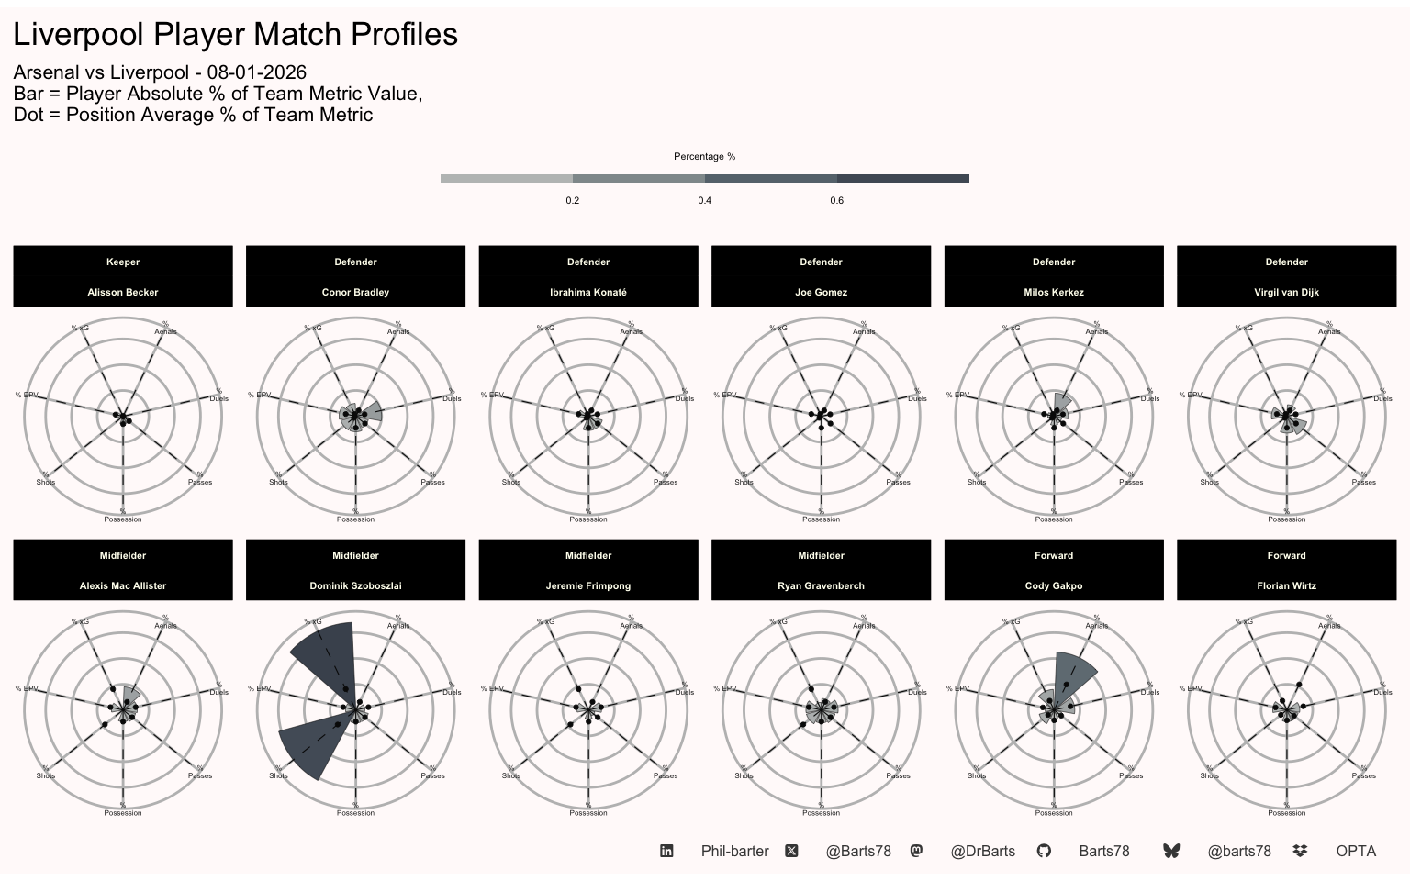Click the LinkedIn icon in footer

(x=666, y=851)
